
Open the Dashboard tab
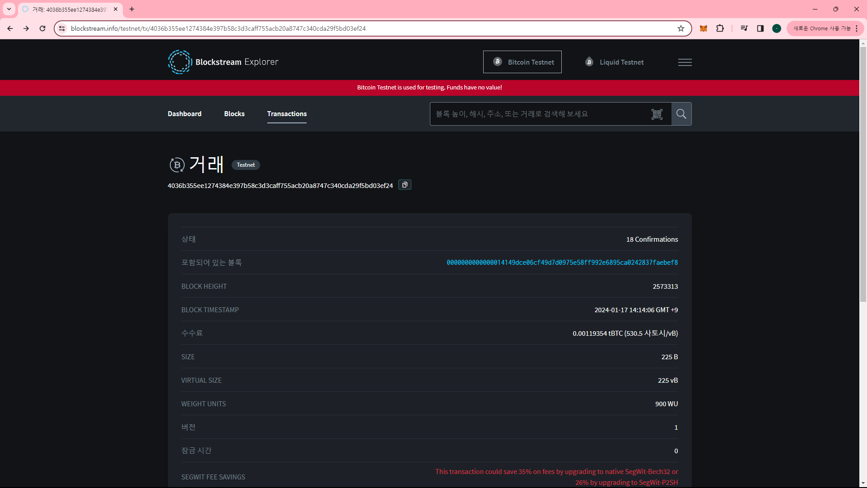click(185, 114)
